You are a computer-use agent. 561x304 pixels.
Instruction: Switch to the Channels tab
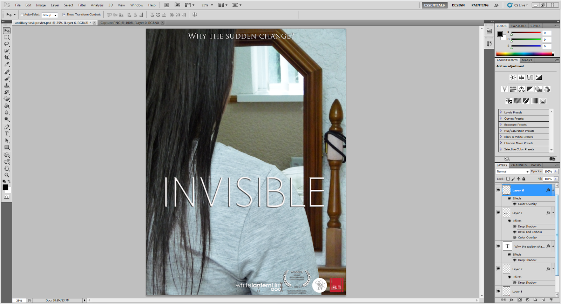519,165
